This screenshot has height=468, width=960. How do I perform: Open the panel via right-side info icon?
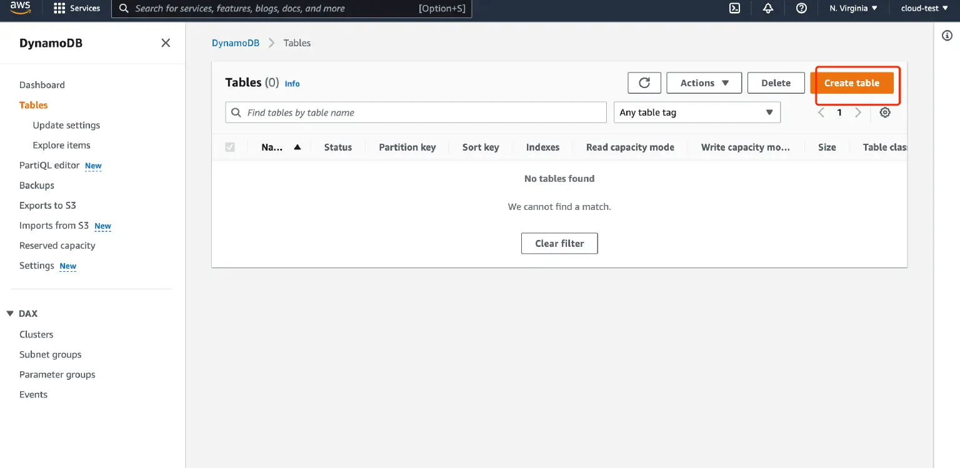[x=948, y=36]
